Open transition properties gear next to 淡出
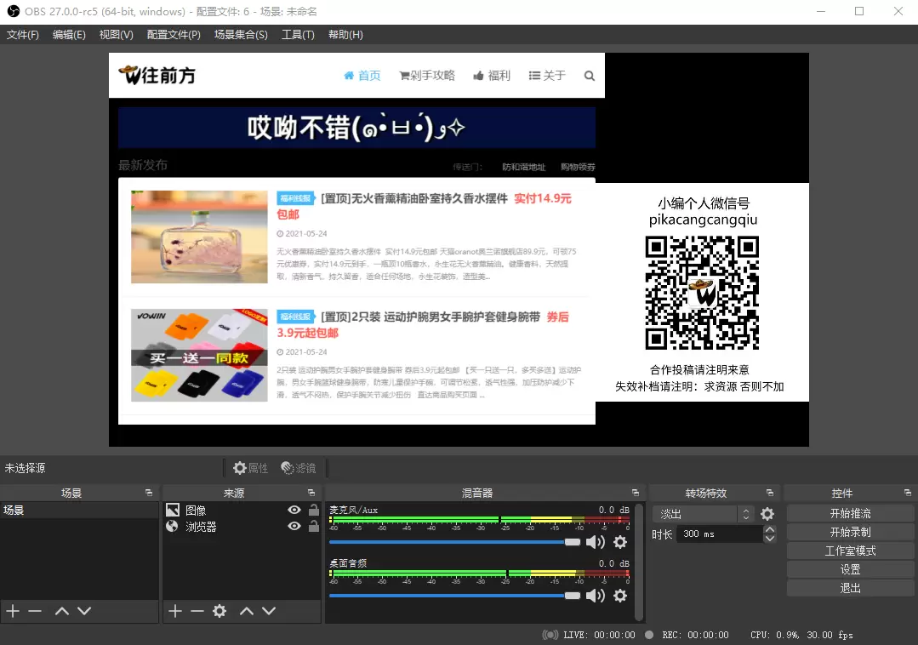918x645 pixels. click(x=767, y=514)
